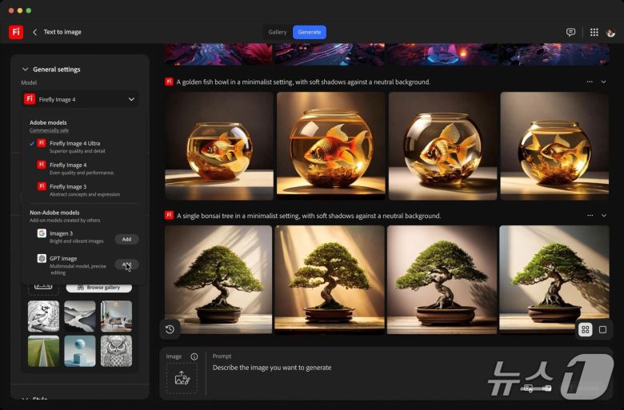
Task: Collapse the bonsai tree results row
Action: [x=603, y=216]
